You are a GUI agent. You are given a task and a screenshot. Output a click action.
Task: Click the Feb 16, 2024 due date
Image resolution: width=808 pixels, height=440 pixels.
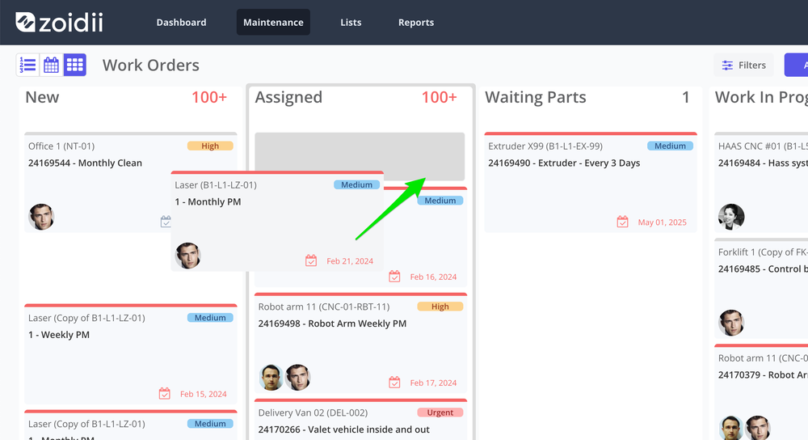[x=433, y=277]
